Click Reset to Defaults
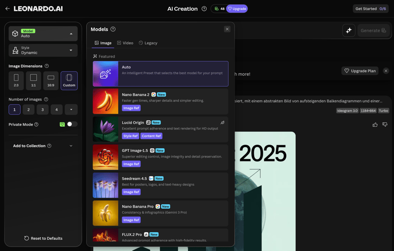Viewport: 394px width, 251px height. pos(43,238)
